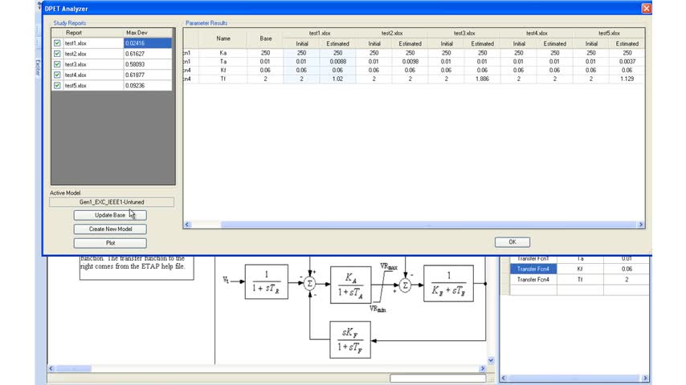
Task: Click the test4.xlsx column group header
Action: coord(537,33)
